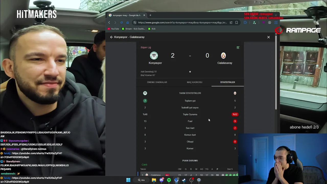Open a new browser tab

pyautogui.click(x=150, y=15)
